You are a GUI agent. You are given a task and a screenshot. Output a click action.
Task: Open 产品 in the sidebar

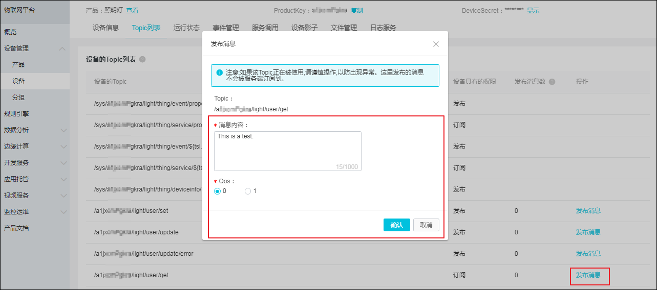(18, 65)
